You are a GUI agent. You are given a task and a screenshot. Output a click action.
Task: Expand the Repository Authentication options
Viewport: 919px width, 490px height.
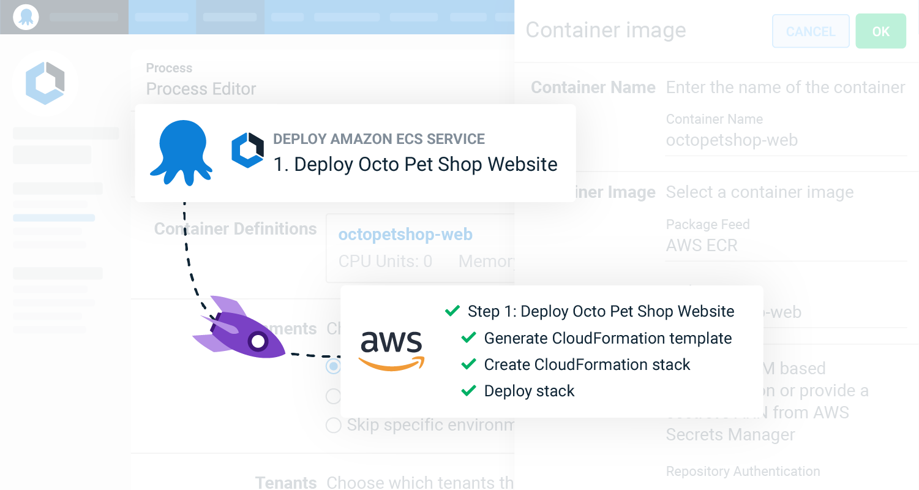coord(743,471)
